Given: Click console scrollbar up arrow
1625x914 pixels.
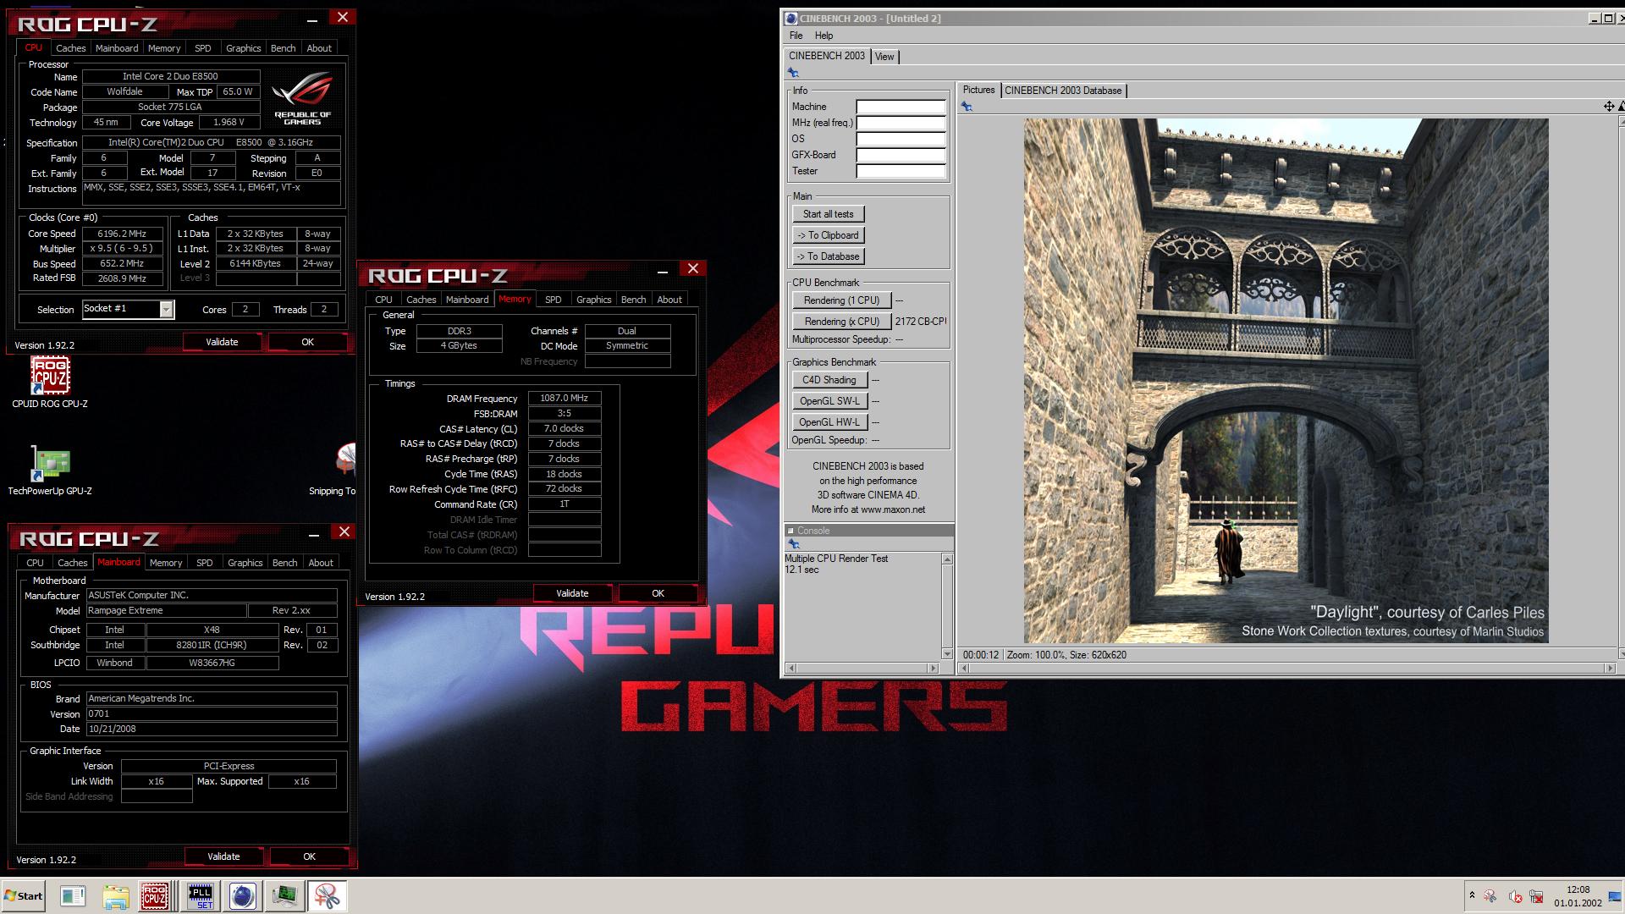Looking at the screenshot, I should tap(947, 559).
